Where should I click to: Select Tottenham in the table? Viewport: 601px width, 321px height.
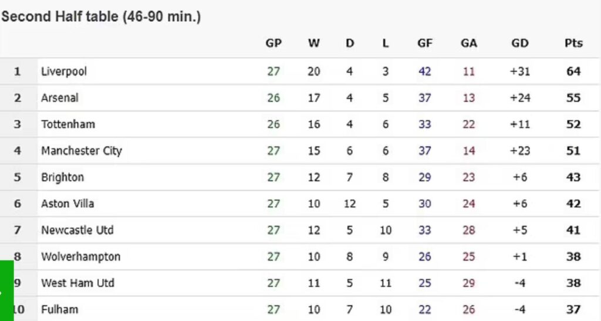pyautogui.click(x=68, y=124)
